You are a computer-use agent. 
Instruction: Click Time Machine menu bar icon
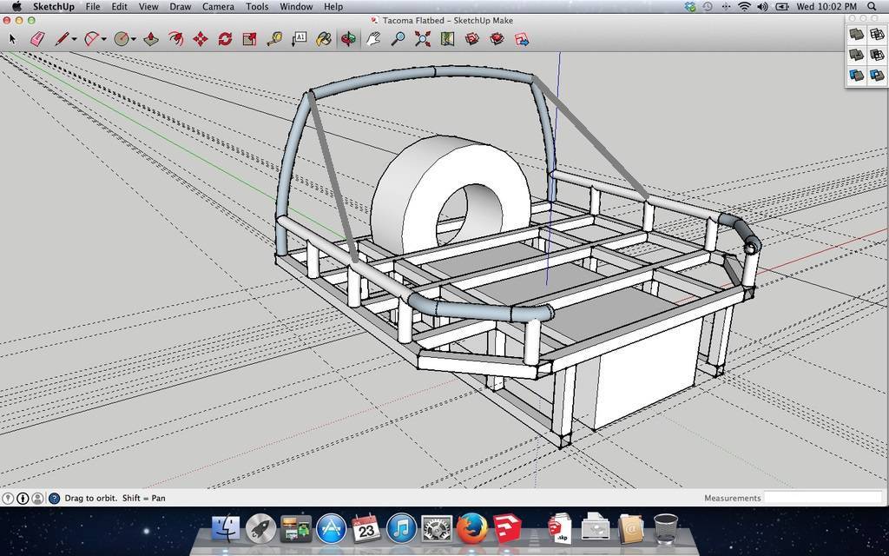pos(708,7)
